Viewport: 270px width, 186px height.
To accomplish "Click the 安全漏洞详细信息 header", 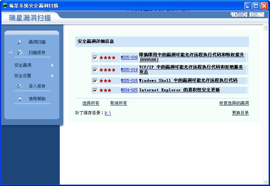I will [96, 41].
